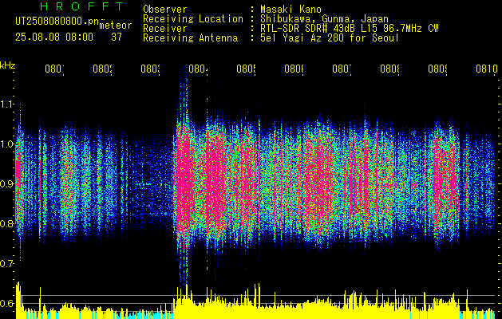Click the 0808 time marker

(389, 69)
